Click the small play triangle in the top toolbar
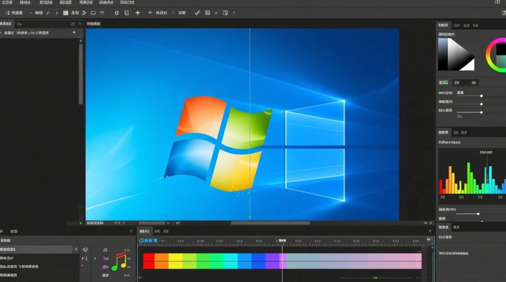 tap(216, 13)
